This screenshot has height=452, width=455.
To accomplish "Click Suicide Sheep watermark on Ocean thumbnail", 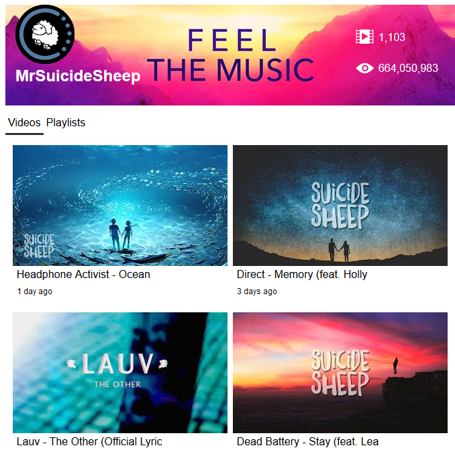I will tap(39, 245).
